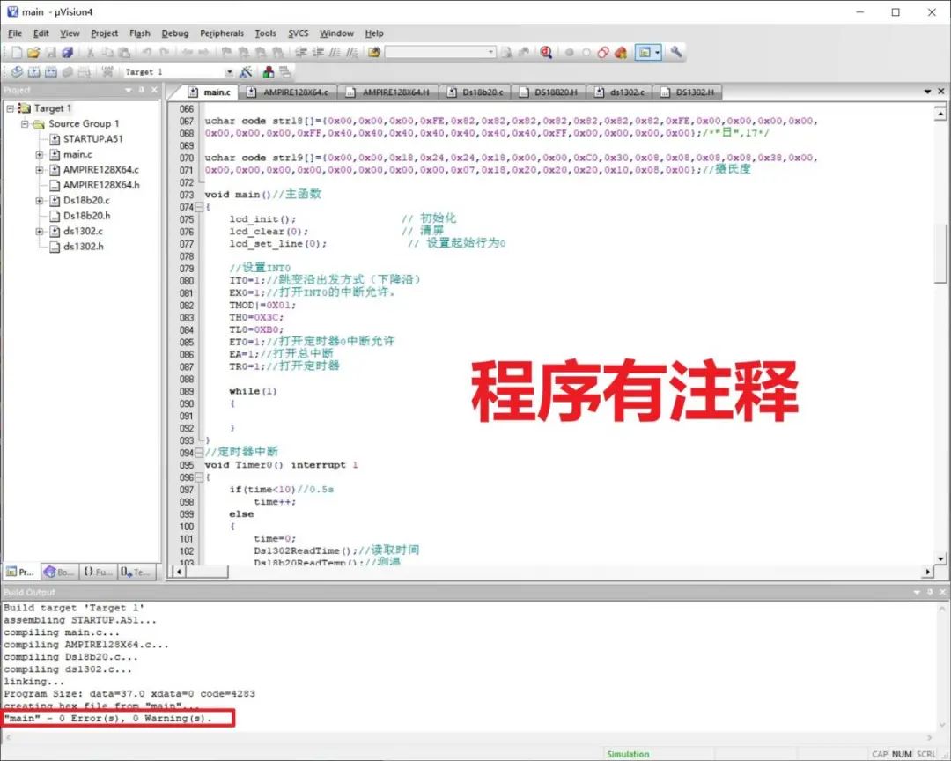
Task: Start the debug session icon
Action: (546, 53)
